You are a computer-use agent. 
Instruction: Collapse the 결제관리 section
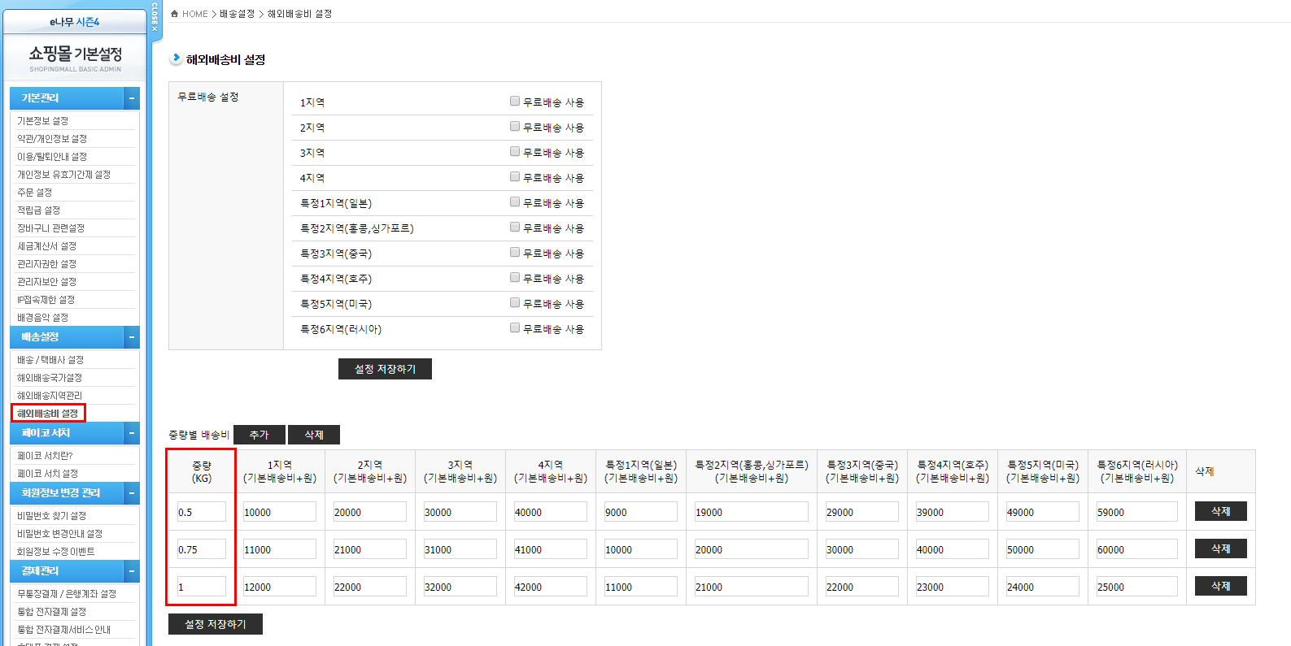click(x=131, y=571)
